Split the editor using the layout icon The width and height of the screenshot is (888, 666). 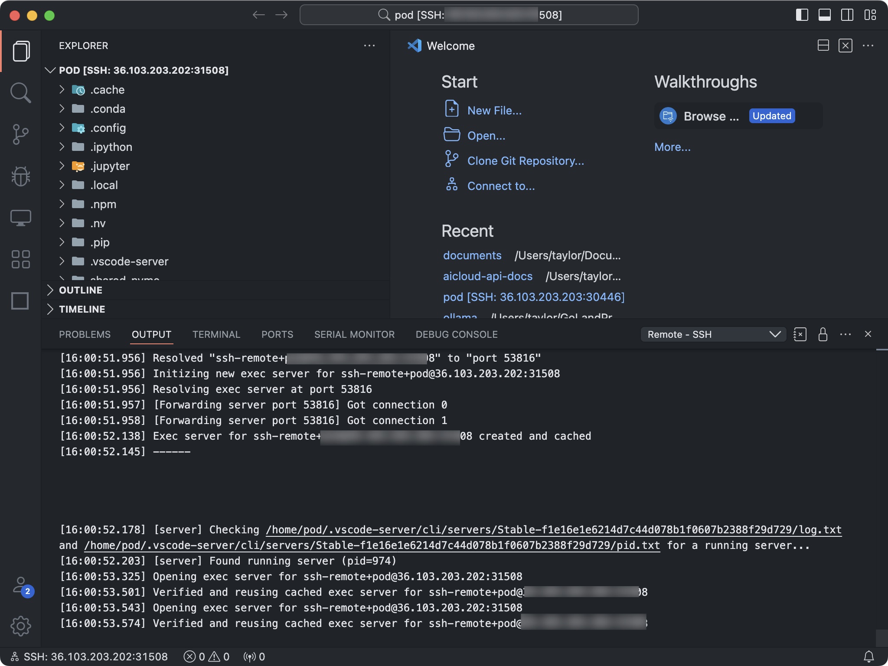click(823, 46)
